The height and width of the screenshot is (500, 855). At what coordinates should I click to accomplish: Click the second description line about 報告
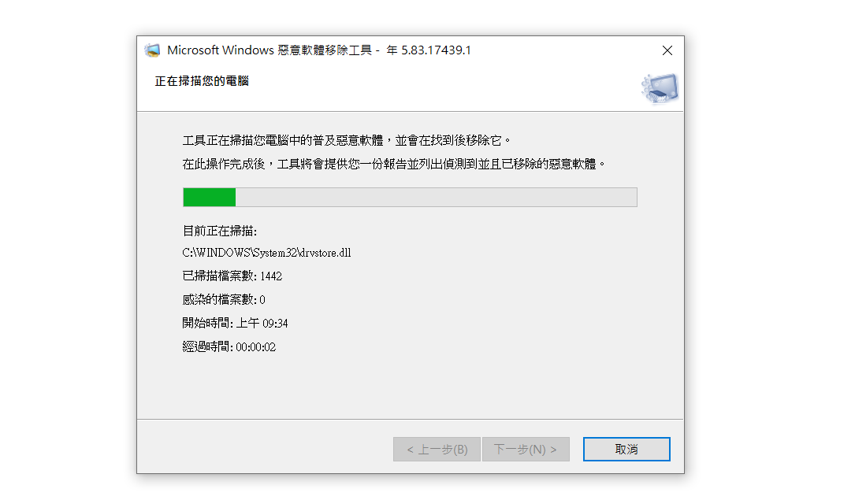click(394, 164)
